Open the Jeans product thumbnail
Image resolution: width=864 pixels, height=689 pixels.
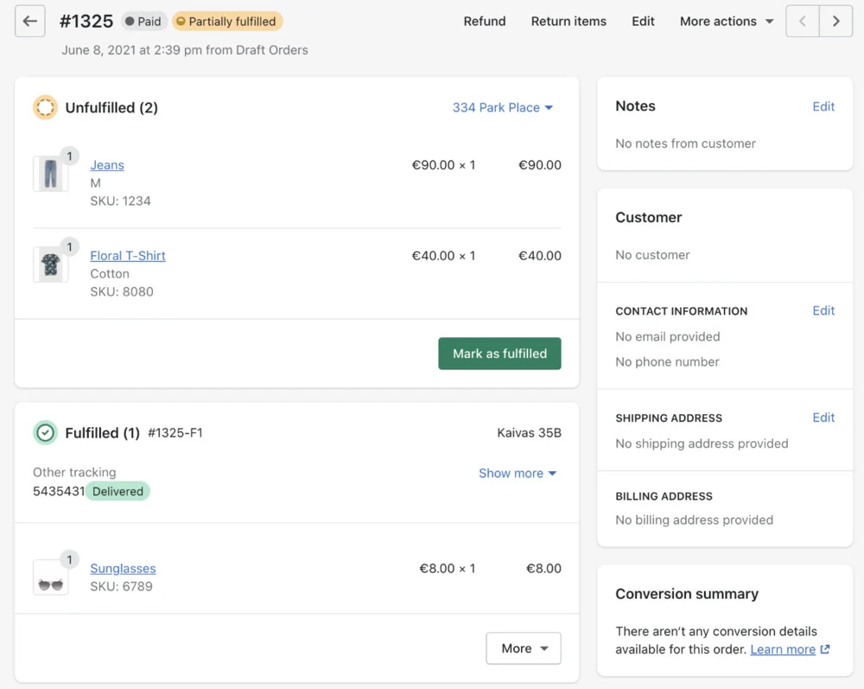50,174
